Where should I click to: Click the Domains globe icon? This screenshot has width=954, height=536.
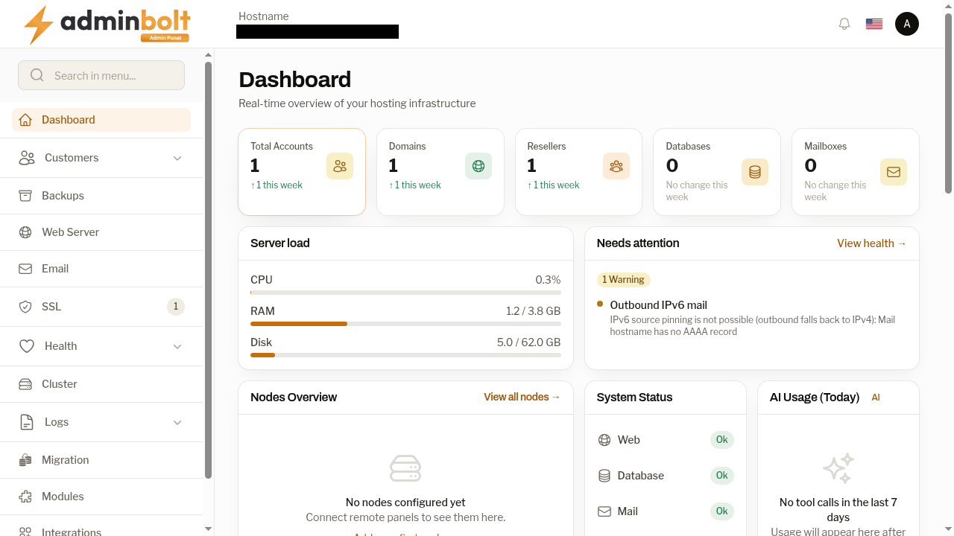(478, 166)
